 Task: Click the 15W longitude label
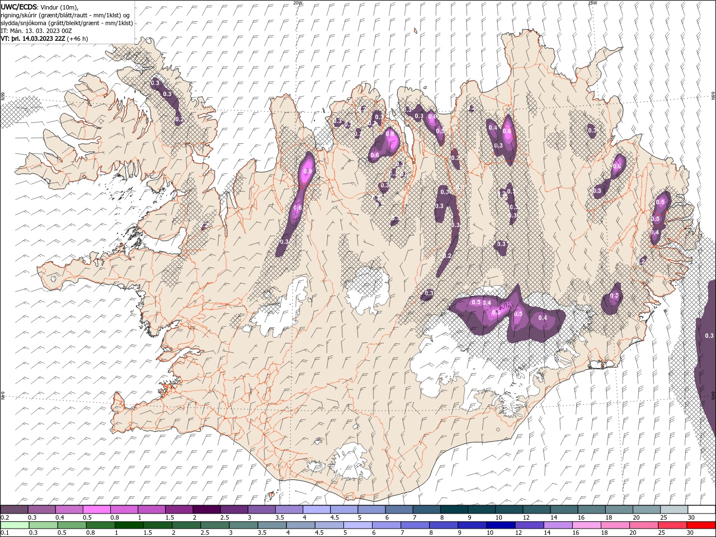pos(592,3)
